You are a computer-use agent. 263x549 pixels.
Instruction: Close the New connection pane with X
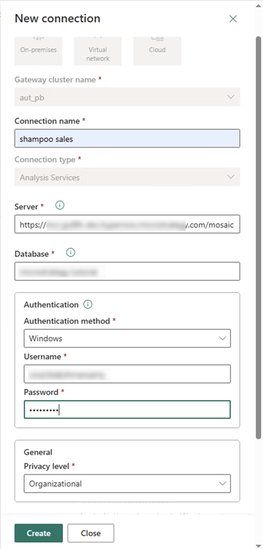[233, 19]
